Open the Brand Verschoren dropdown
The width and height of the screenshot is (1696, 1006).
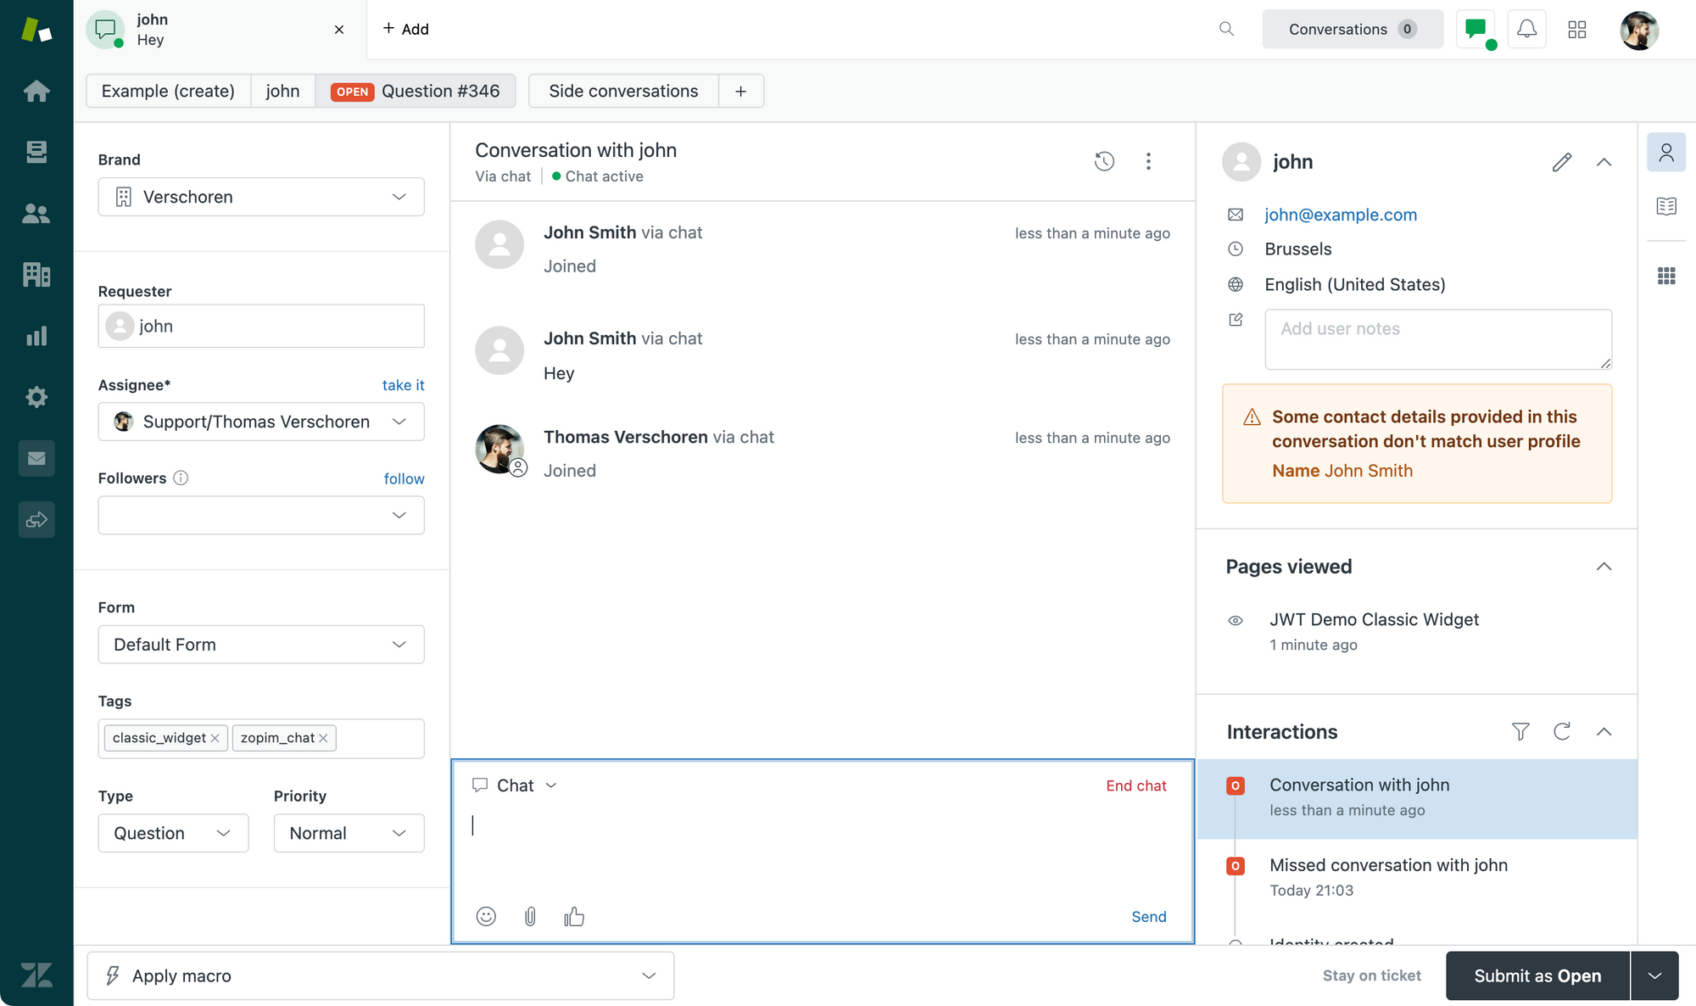(261, 197)
